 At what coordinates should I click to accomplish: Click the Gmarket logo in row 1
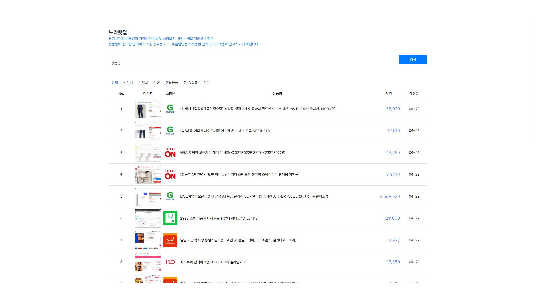(x=170, y=109)
